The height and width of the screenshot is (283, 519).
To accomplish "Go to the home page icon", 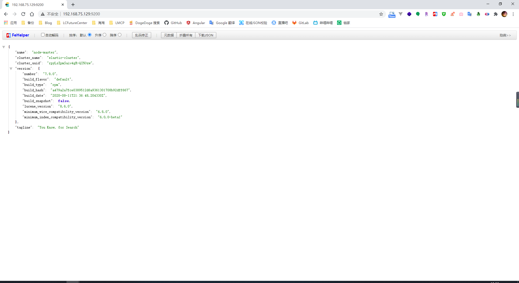I will coord(32,14).
